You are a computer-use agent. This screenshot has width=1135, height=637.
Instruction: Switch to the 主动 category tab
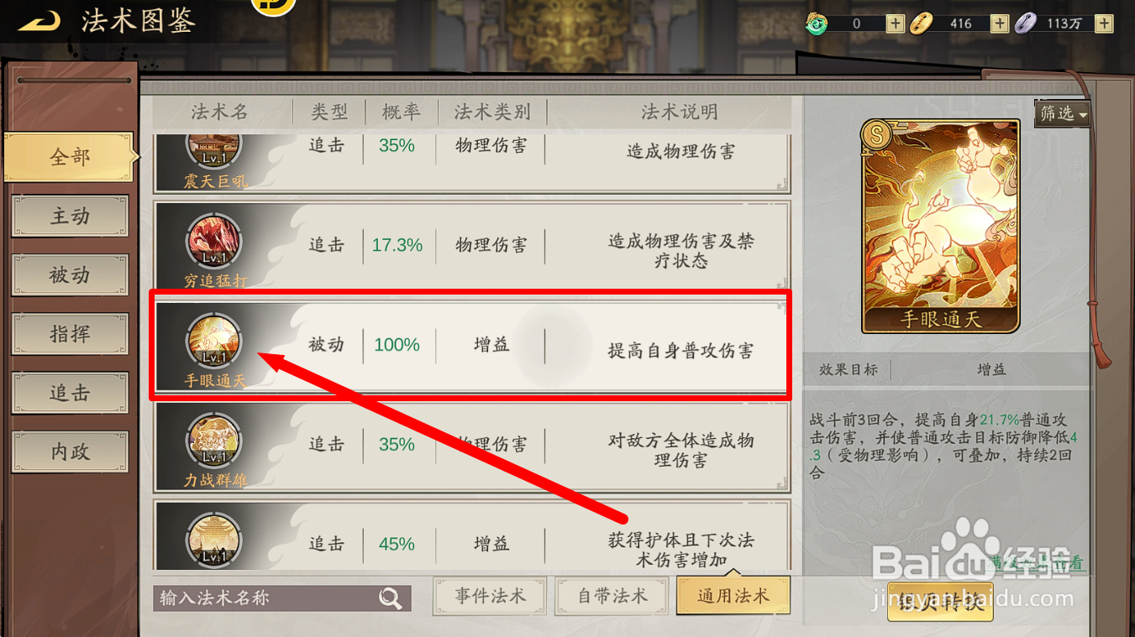70,217
